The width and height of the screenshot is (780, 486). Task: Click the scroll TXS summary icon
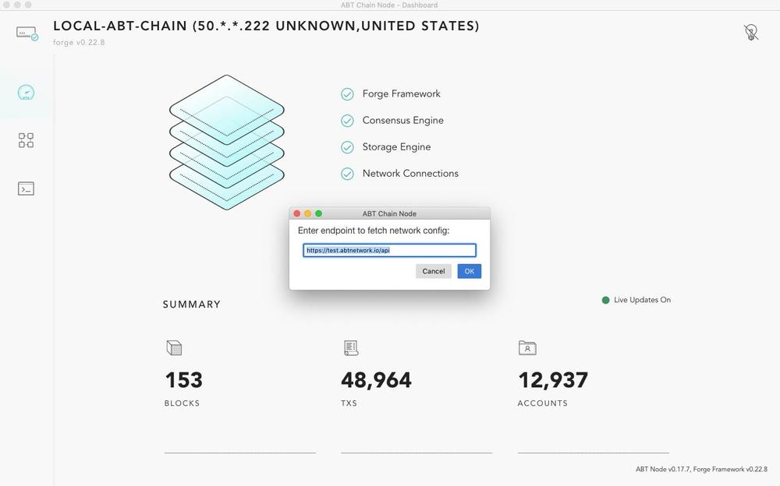[351, 347]
